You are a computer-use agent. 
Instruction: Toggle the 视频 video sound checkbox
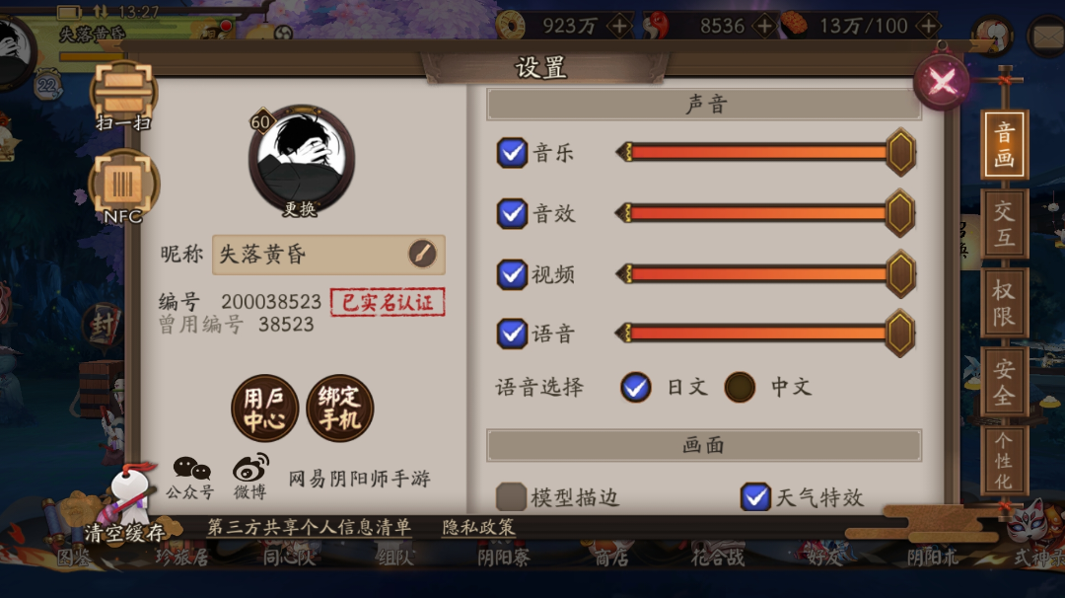tap(512, 274)
